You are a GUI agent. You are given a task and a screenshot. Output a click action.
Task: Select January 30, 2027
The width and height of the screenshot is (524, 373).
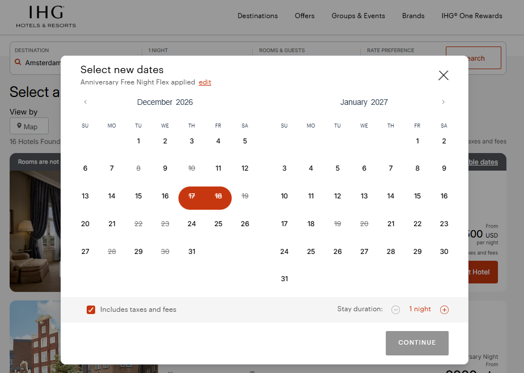tap(444, 252)
